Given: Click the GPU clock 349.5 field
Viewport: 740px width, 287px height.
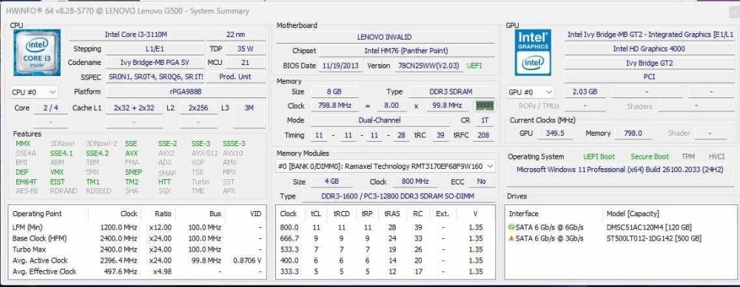Looking at the screenshot, I should [x=555, y=133].
